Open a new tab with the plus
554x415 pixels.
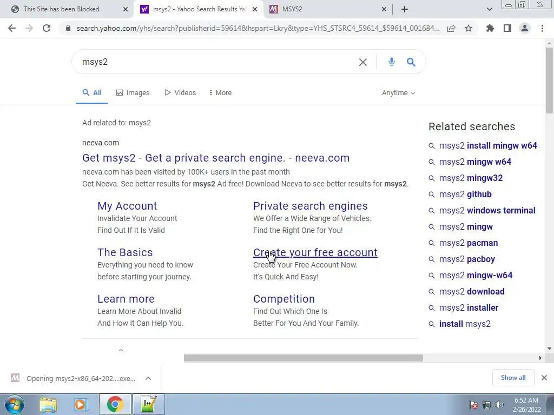click(405, 9)
